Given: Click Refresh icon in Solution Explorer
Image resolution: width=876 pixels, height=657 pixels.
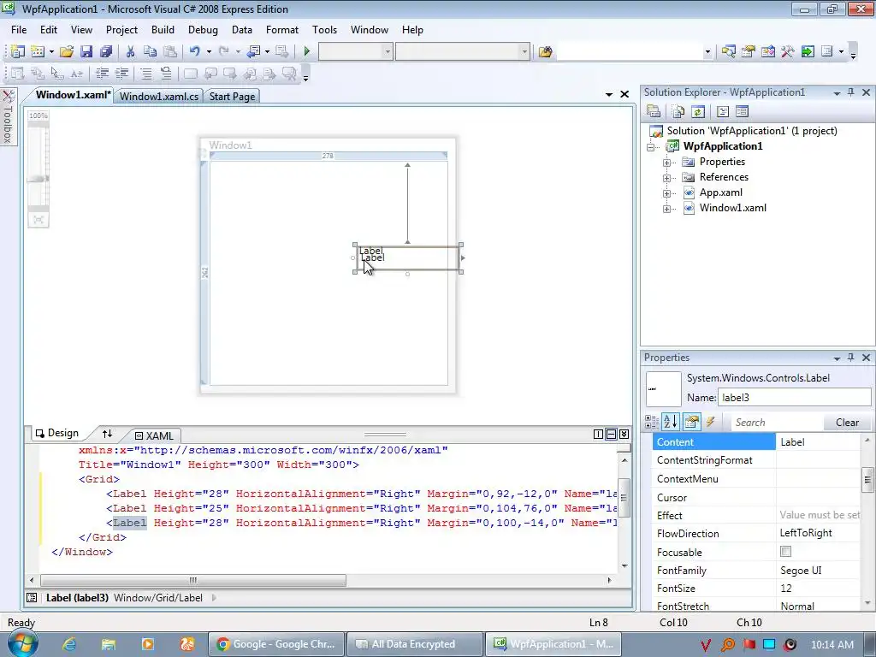Looking at the screenshot, I should (698, 111).
